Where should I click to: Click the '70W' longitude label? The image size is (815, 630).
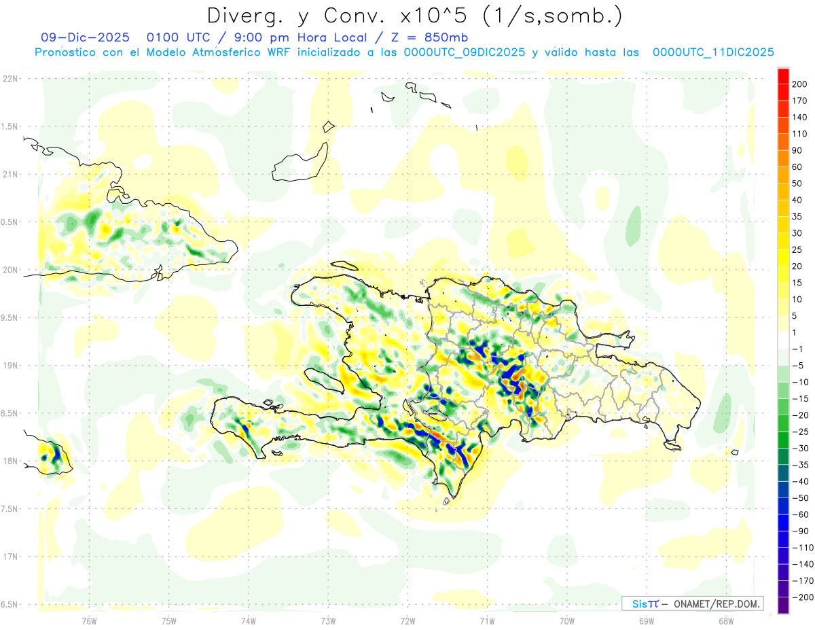pyautogui.click(x=567, y=620)
